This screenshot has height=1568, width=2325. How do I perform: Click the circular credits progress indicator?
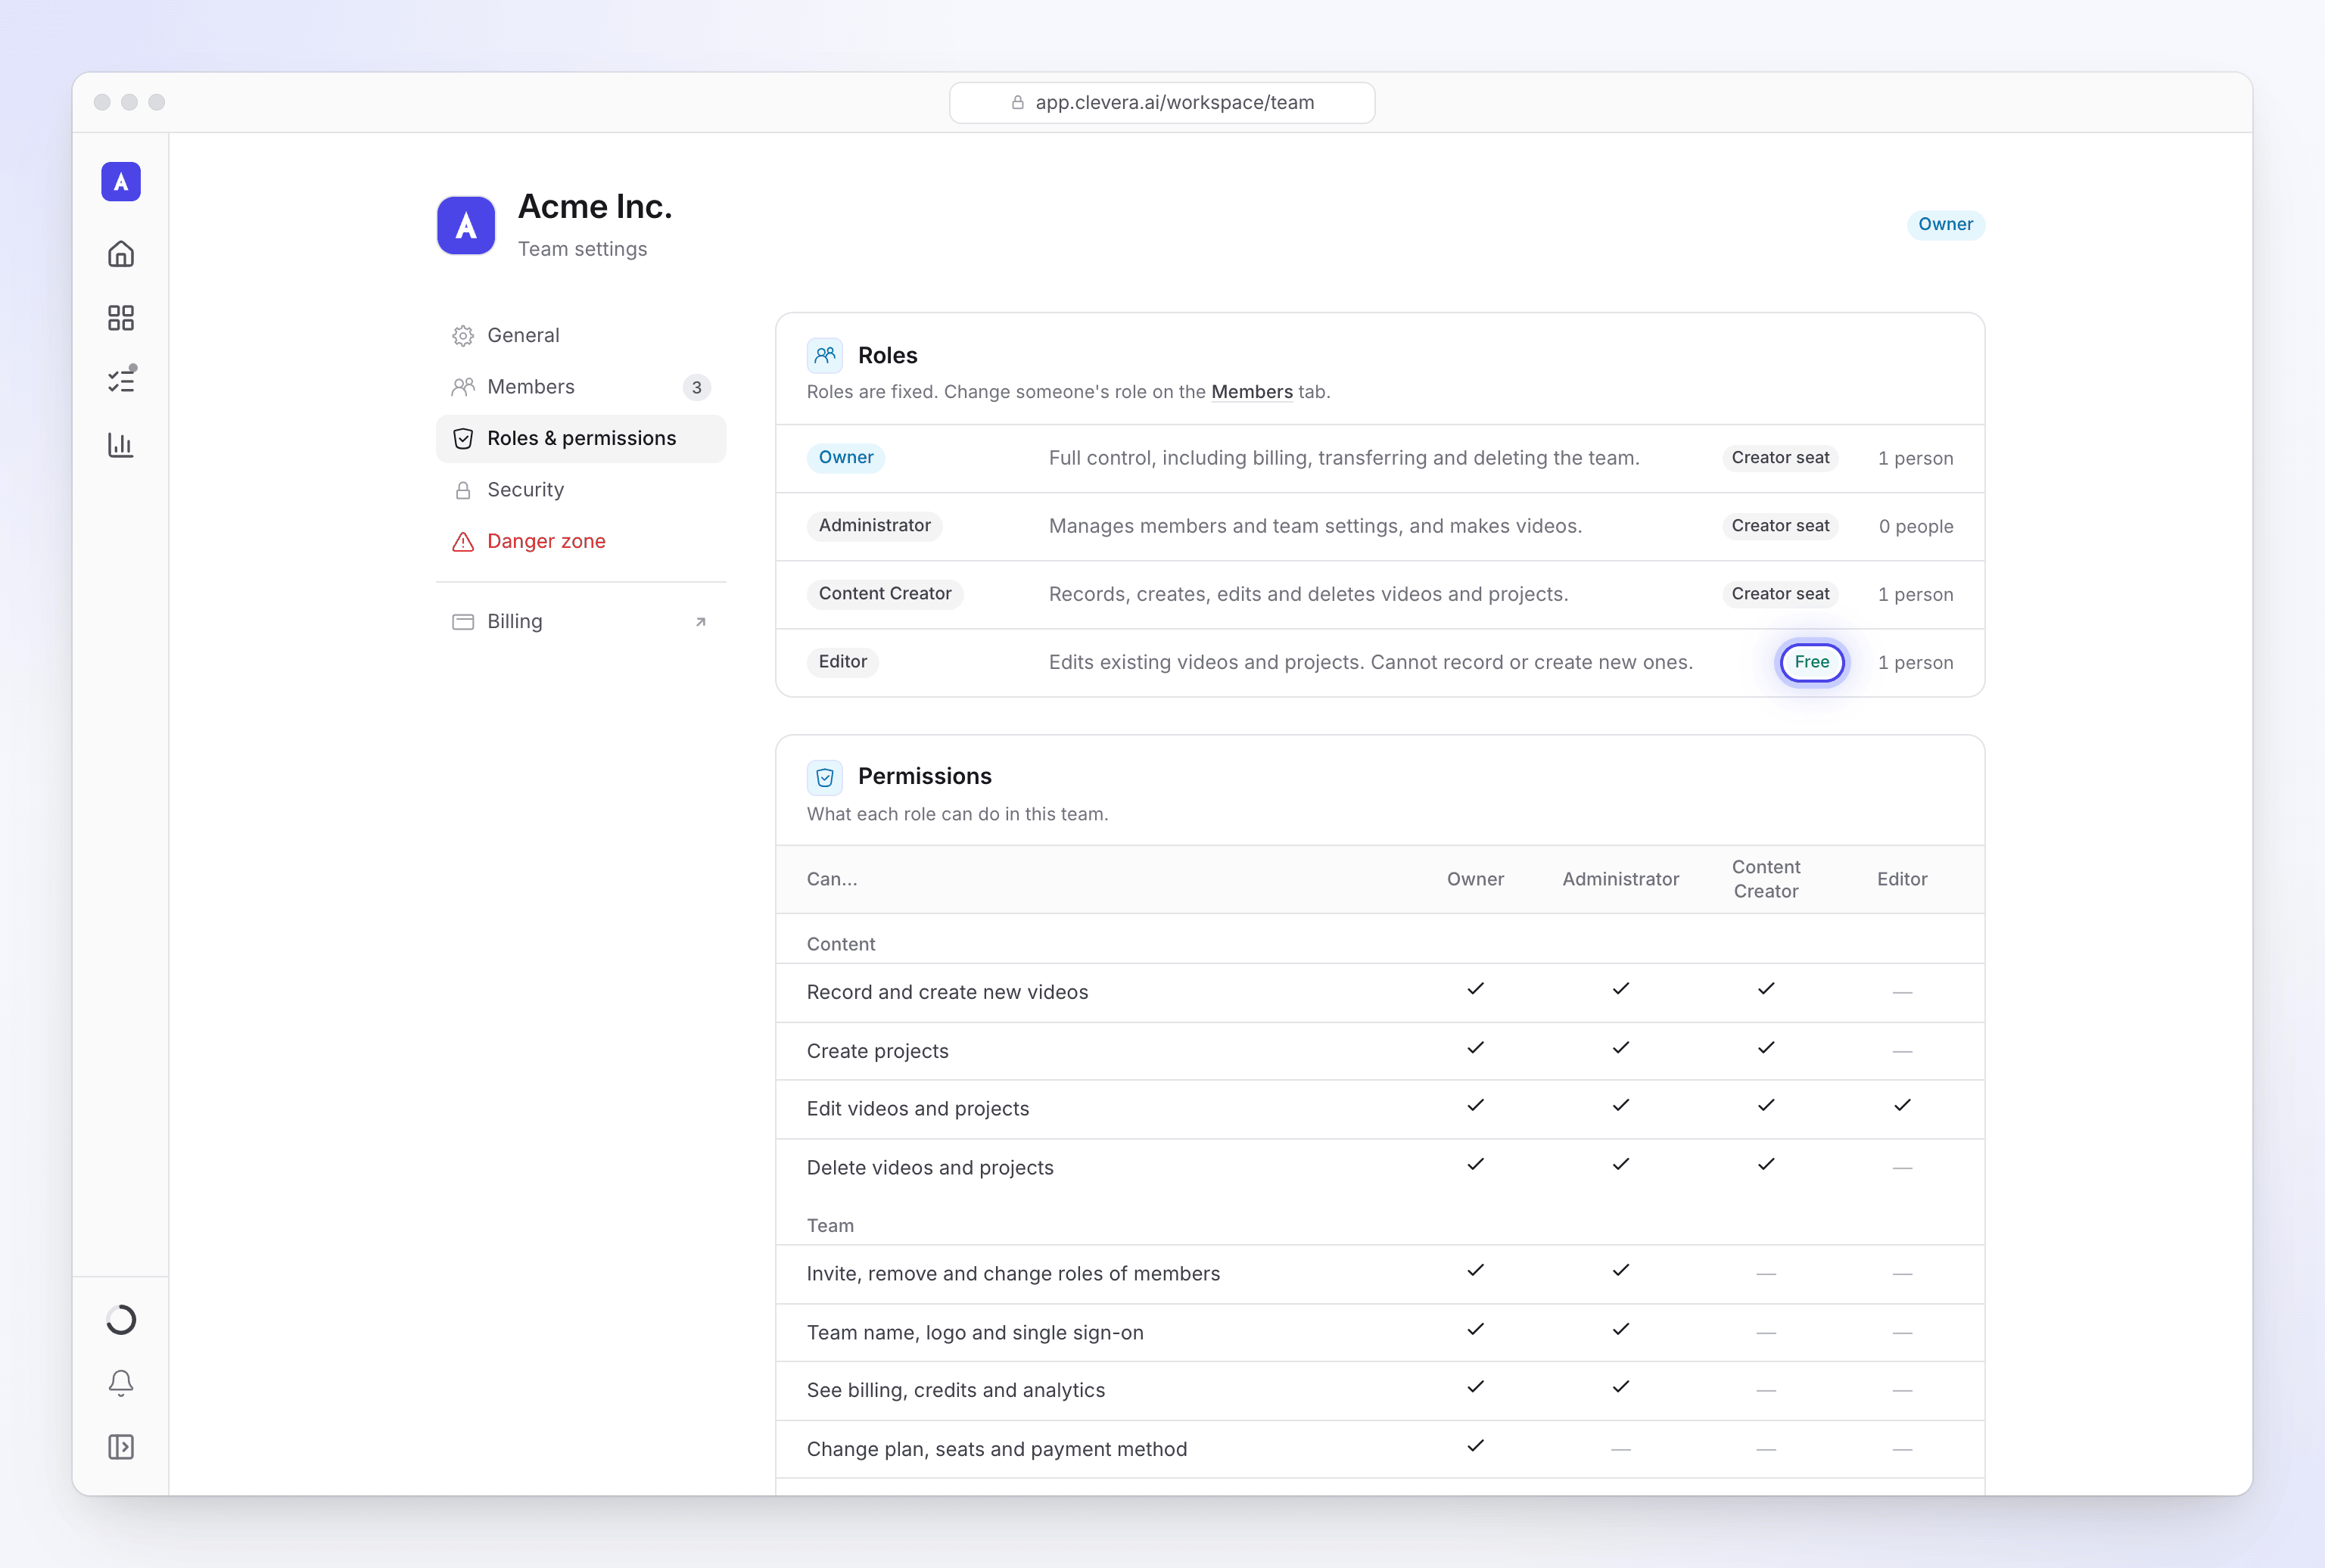121,1320
